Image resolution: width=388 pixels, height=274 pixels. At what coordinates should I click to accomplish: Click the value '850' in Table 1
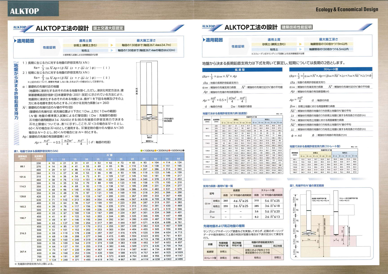tap(180, 199)
